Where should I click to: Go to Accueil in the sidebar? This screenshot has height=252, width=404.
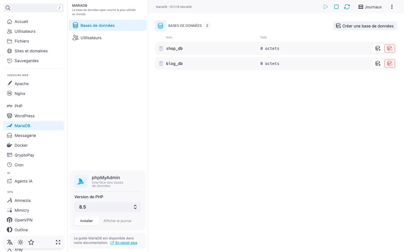34,22
